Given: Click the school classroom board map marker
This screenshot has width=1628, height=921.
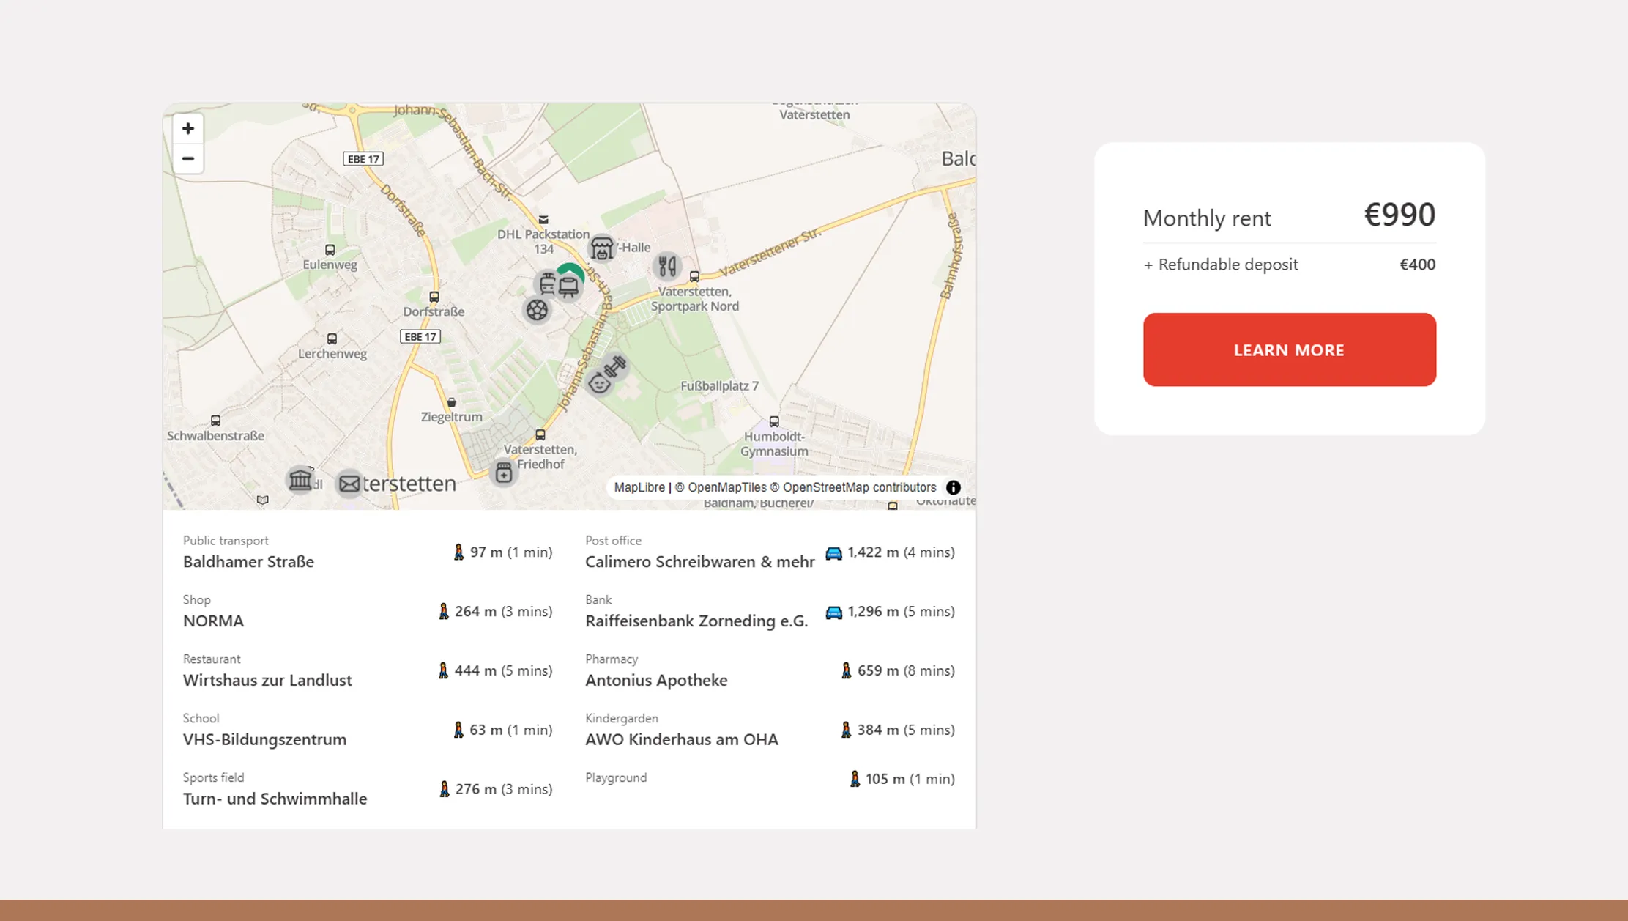Looking at the screenshot, I should point(569,286).
